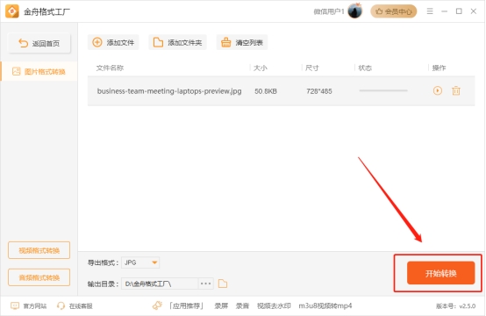
Task: Go back with 返回首页 button
Action: pos(39,43)
